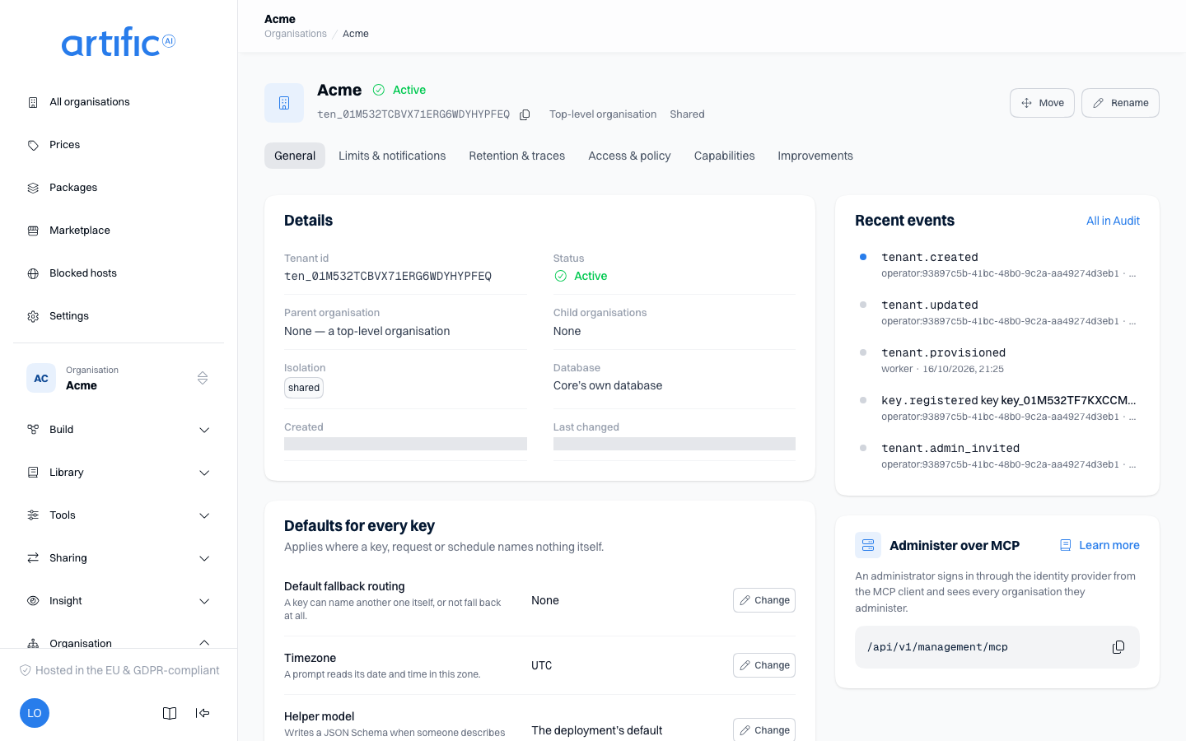1186x741 pixels.
Task: Expand the Build menu group
Action: coord(119,430)
